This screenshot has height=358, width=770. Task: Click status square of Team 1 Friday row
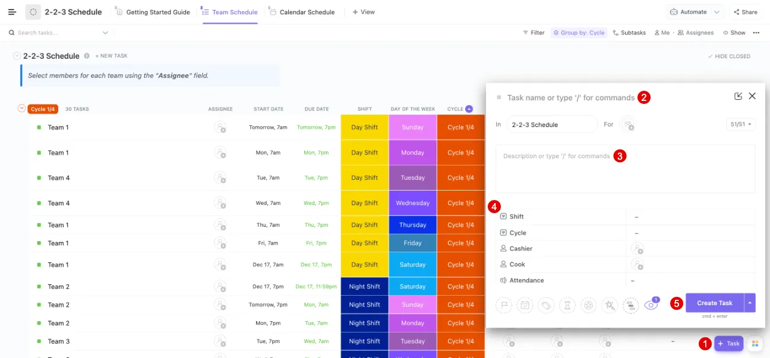39,243
